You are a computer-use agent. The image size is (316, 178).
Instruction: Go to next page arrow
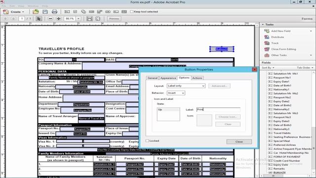[13, 19]
